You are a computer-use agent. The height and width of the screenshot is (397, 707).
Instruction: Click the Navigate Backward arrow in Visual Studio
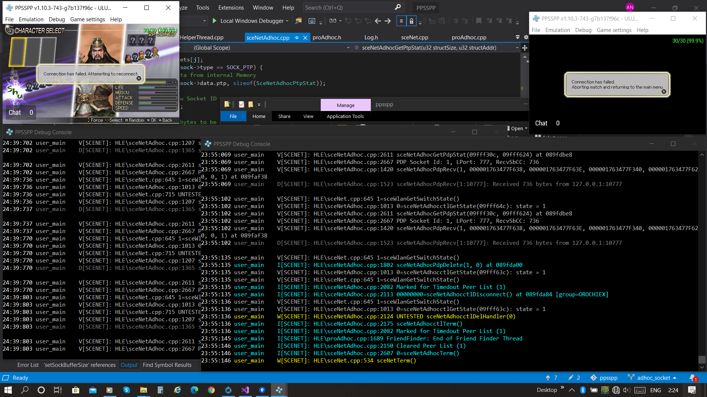378,21
